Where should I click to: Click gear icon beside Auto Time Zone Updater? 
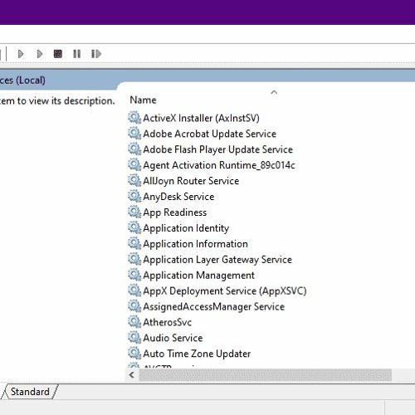pyautogui.click(x=134, y=354)
